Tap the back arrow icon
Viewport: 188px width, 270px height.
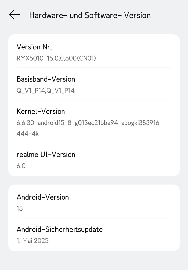(14, 15)
